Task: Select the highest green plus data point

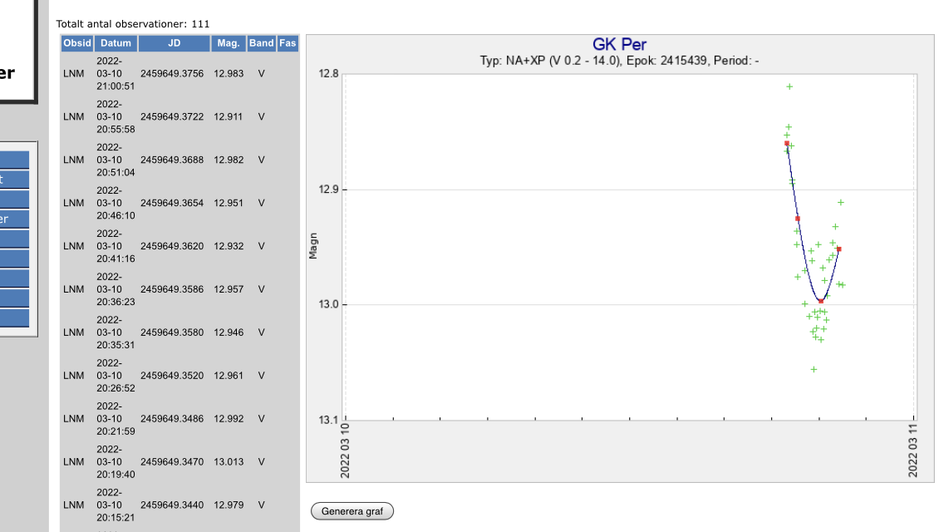Action: pos(789,86)
